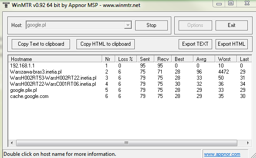This screenshot has height=158, width=256.
Task: Click the horizontal scrollbar thumb
Action: [126, 143]
